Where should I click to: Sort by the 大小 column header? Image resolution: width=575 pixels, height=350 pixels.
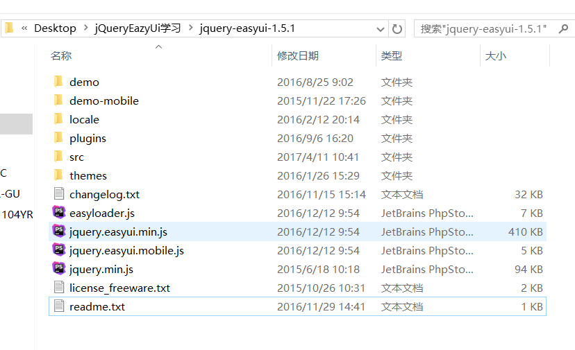(x=495, y=55)
